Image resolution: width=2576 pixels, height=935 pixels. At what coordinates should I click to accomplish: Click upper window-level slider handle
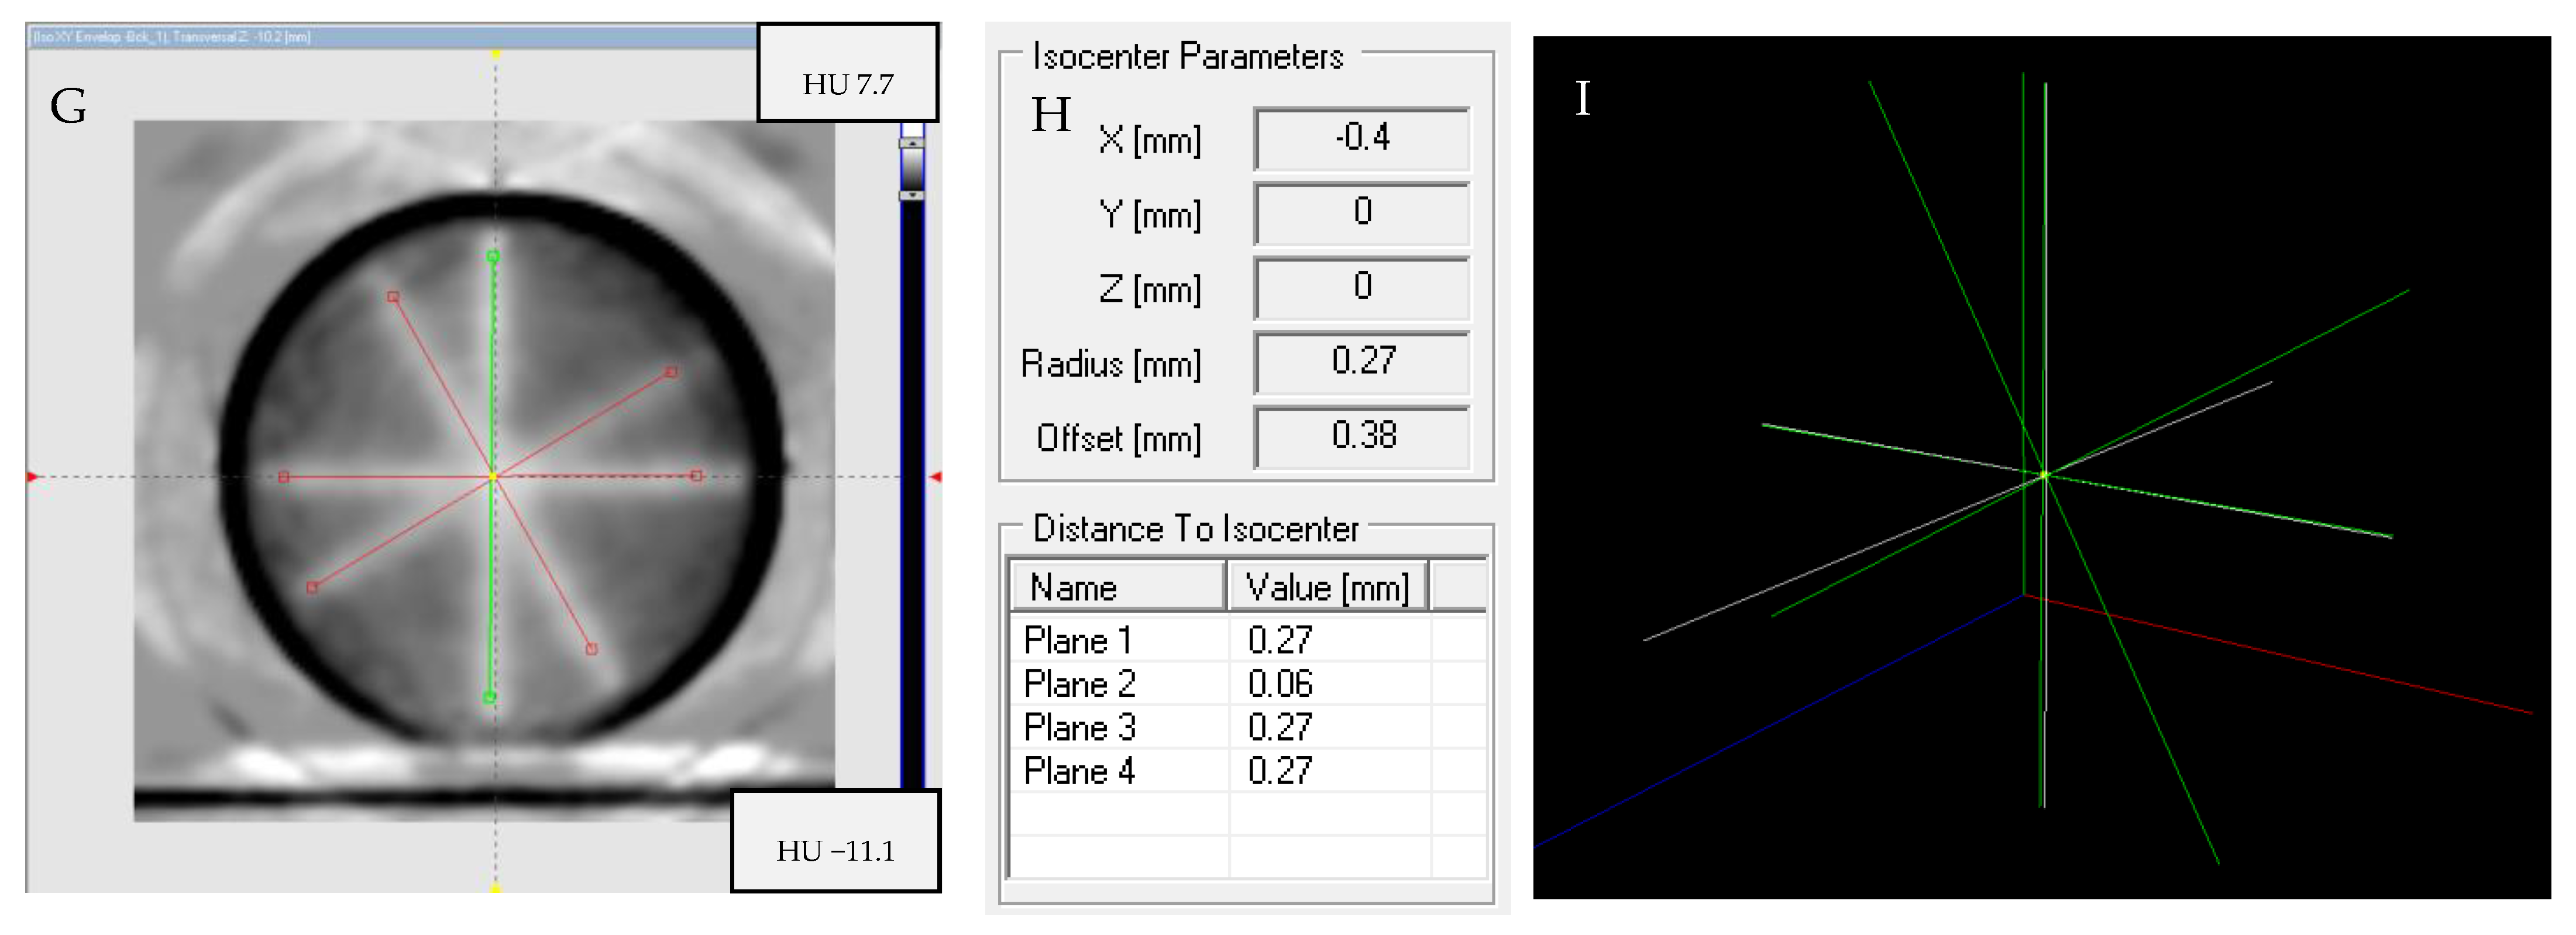(911, 143)
